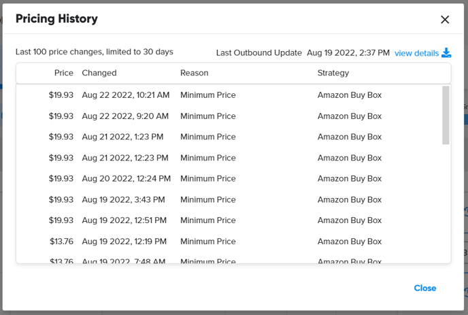
Task: Close the Pricing History dialog with X
Action: click(x=445, y=20)
